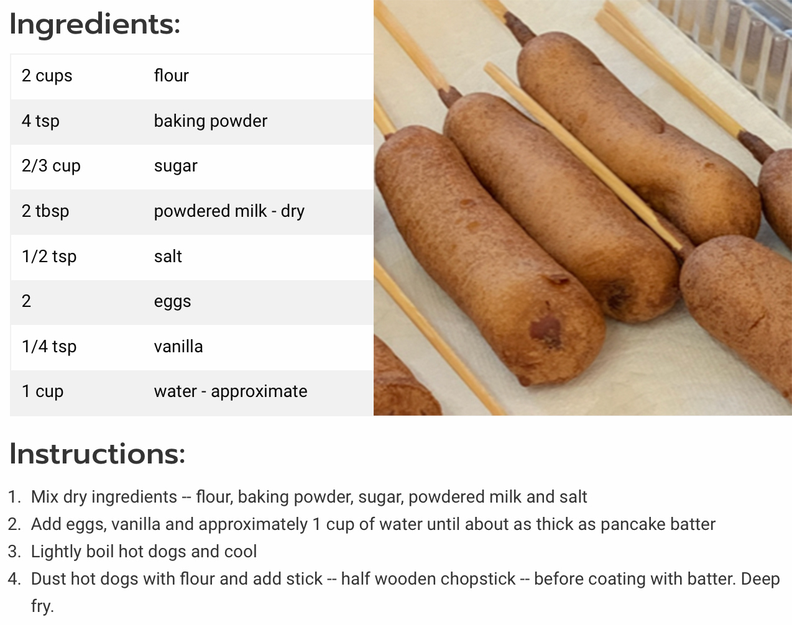This screenshot has width=792, height=625.
Task: Click water - approximate ingredient
Action: [231, 392]
